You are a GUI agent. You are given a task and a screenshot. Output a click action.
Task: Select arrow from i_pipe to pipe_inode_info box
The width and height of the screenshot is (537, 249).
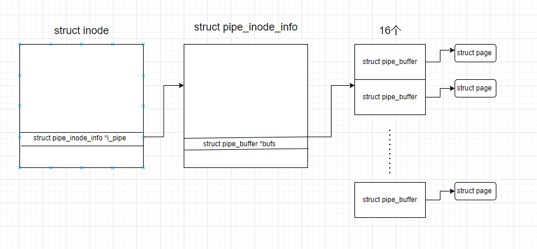(164, 111)
